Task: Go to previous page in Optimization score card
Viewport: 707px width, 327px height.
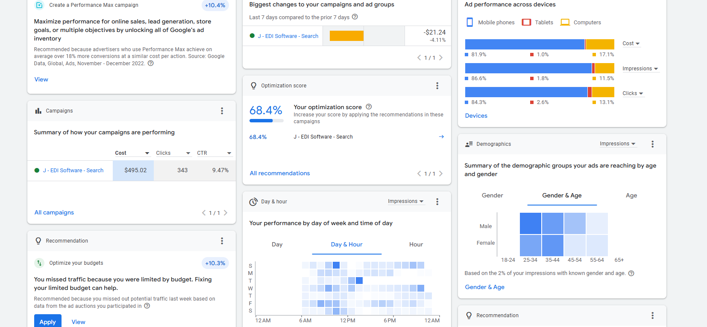Action: tap(419, 174)
